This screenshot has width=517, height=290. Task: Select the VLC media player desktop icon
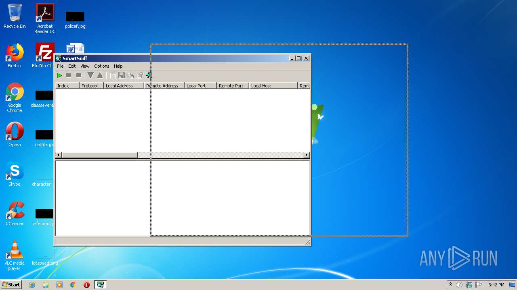click(x=15, y=255)
